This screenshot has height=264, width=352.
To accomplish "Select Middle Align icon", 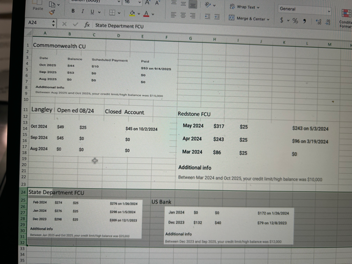I will tap(183, 4).
